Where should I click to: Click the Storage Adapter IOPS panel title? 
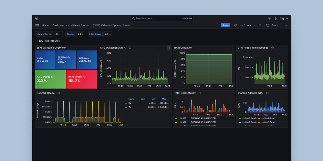[251, 93]
